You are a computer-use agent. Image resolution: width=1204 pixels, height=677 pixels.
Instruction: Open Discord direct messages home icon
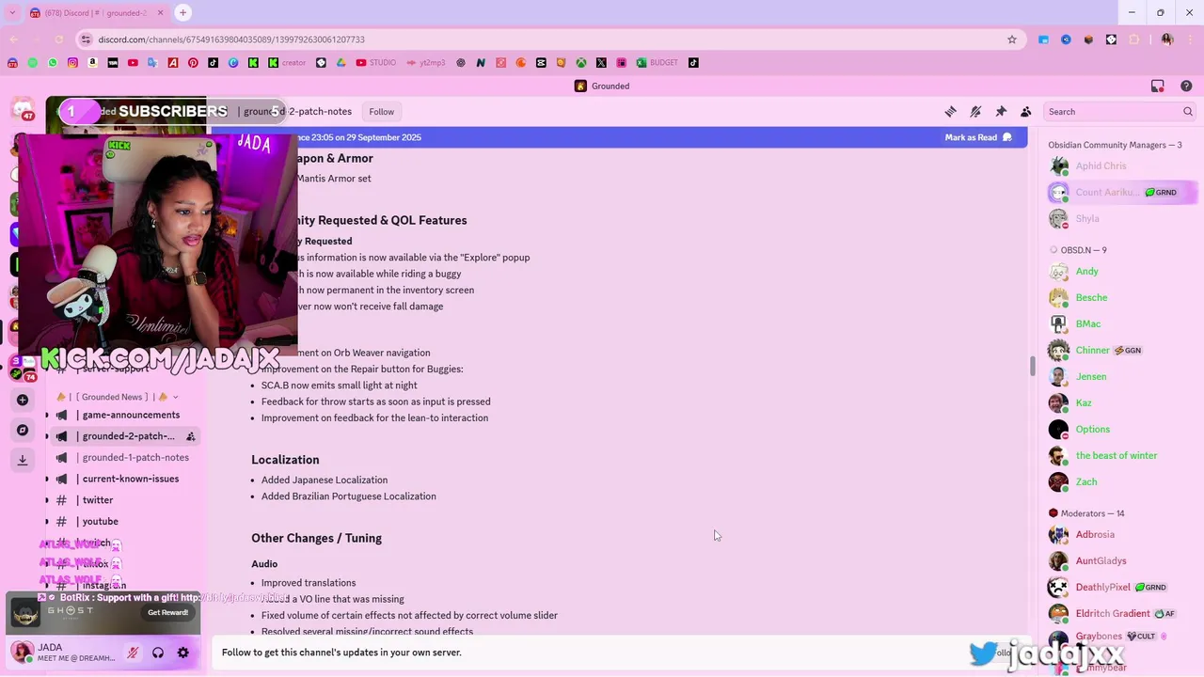tap(23, 109)
